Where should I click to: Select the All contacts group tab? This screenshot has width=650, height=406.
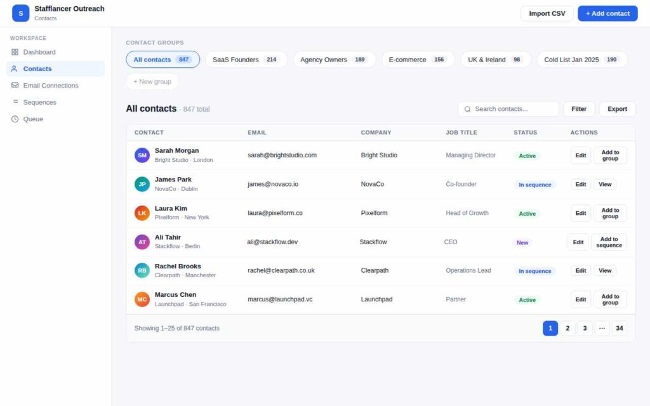[x=163, y=59]
